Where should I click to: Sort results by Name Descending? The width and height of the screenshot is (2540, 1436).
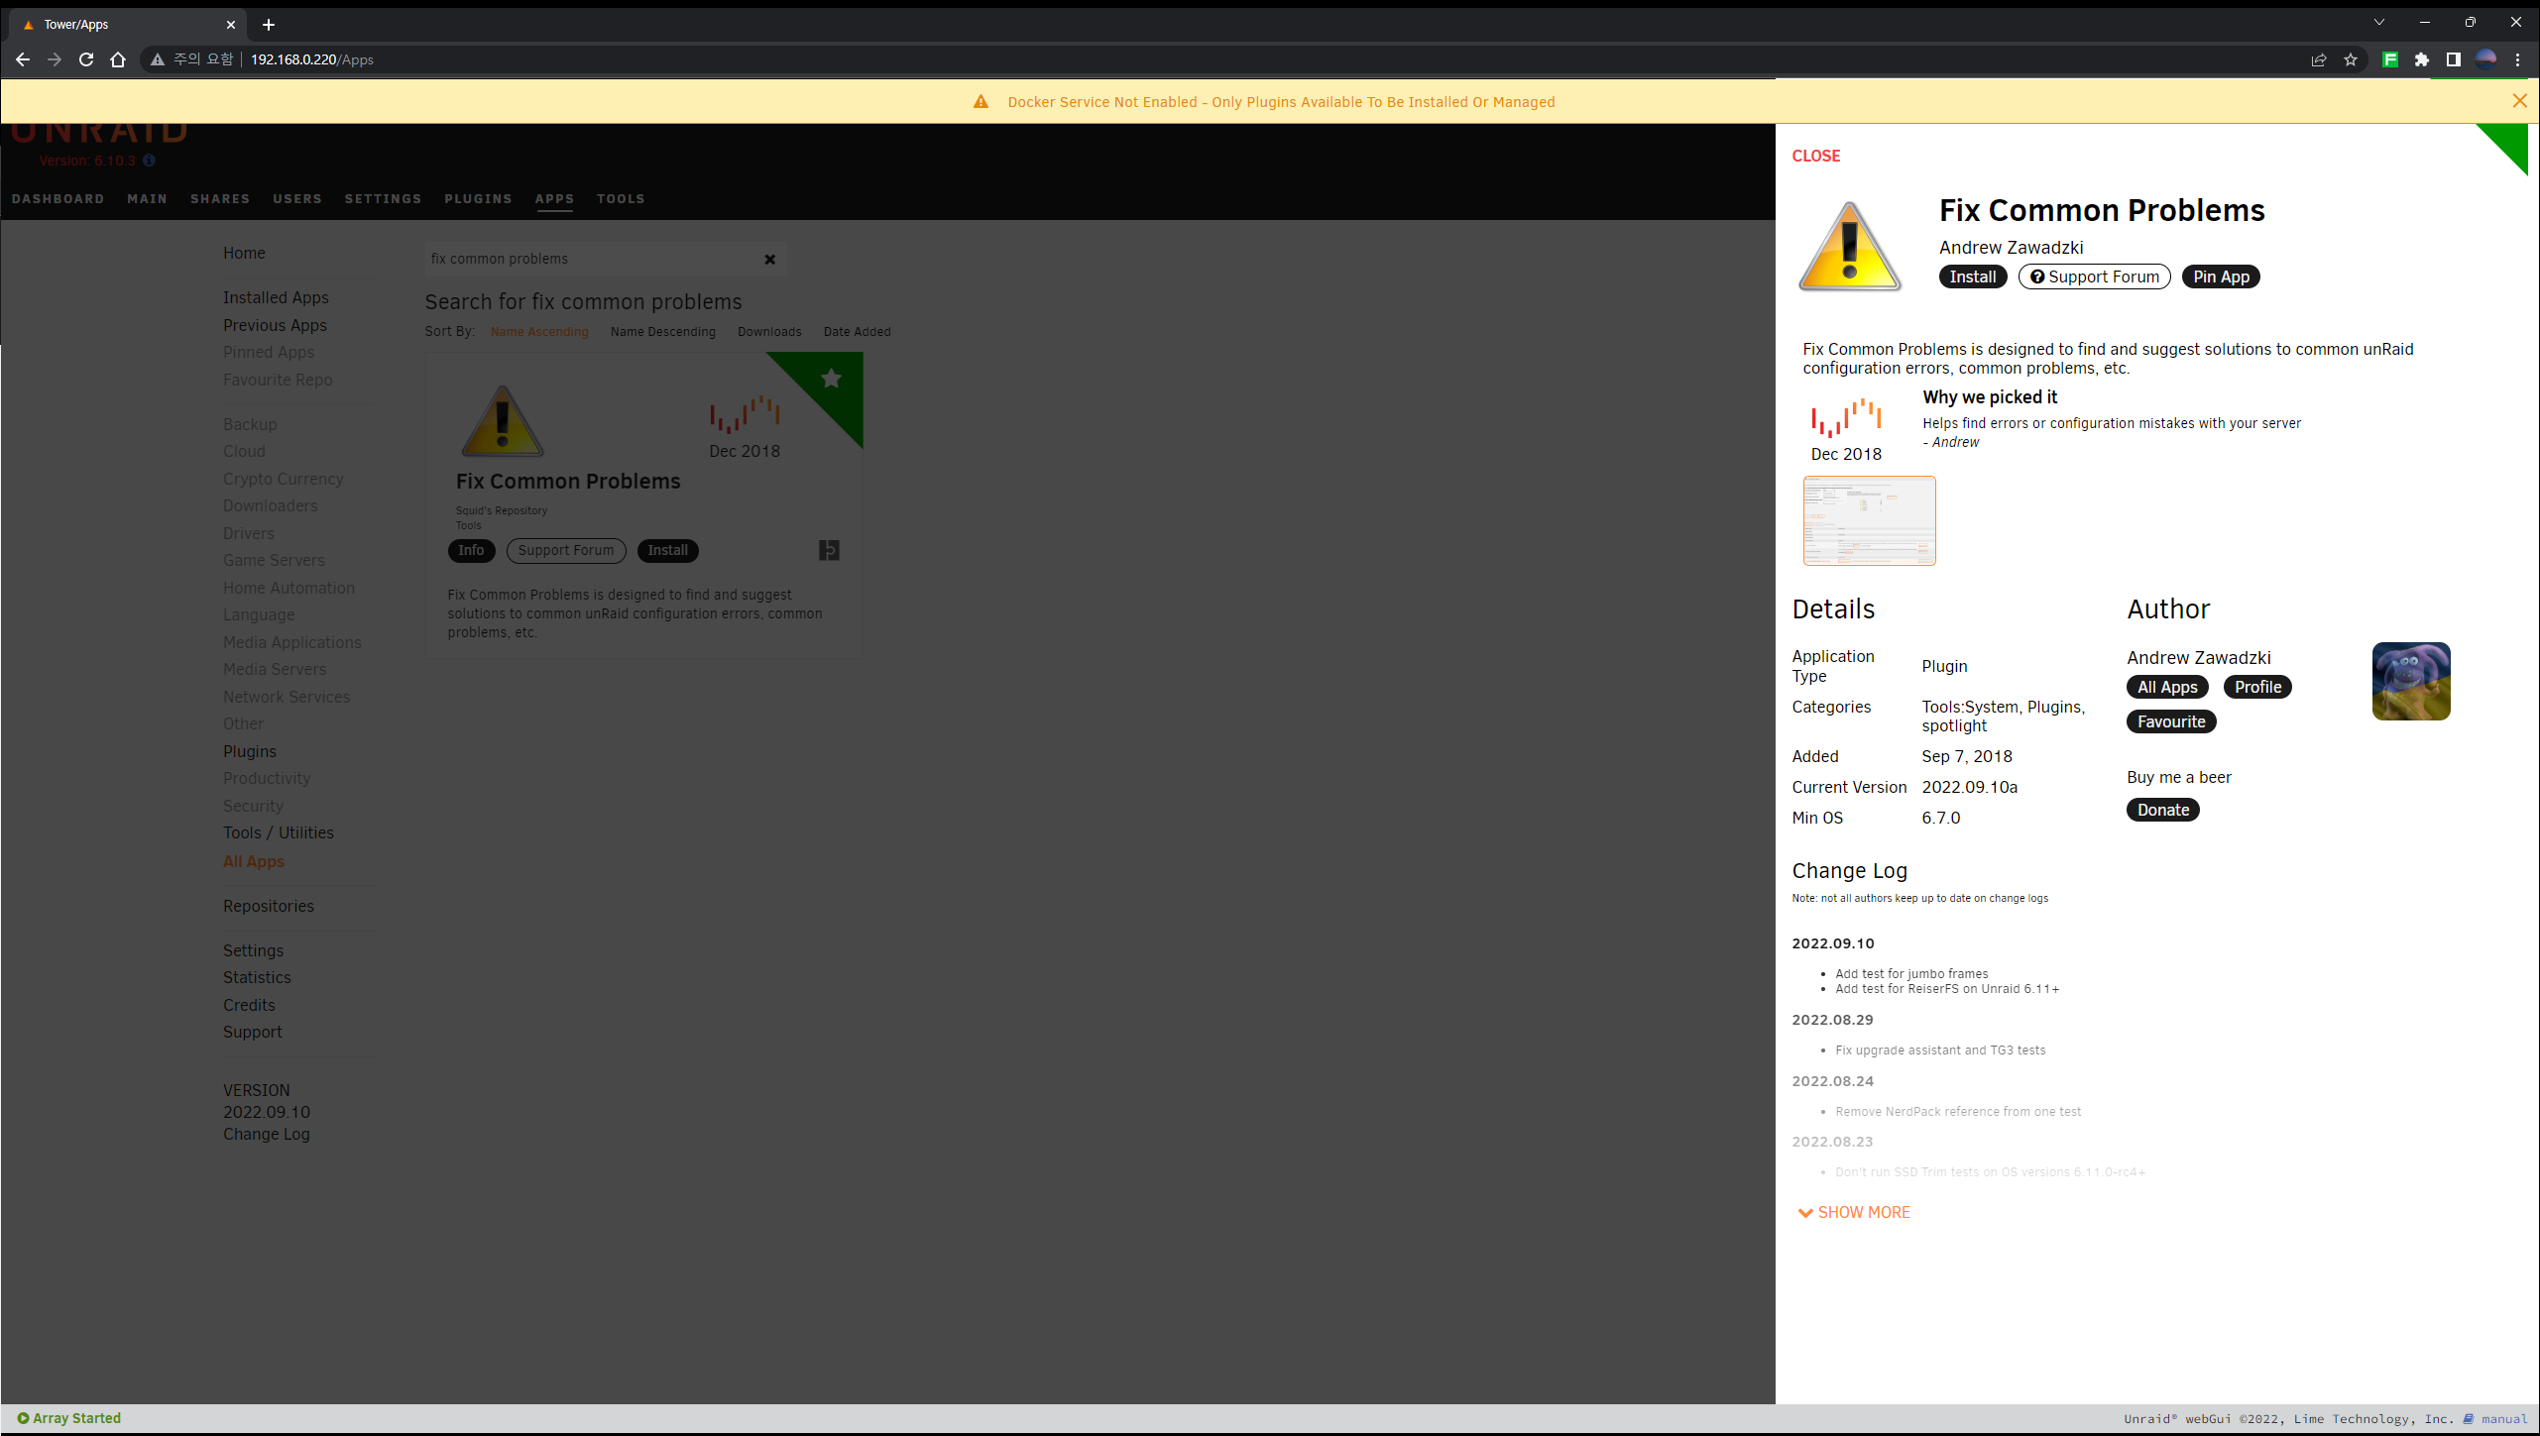(x=662, y=332)
